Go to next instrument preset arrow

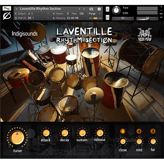click(x=84, y=9)
